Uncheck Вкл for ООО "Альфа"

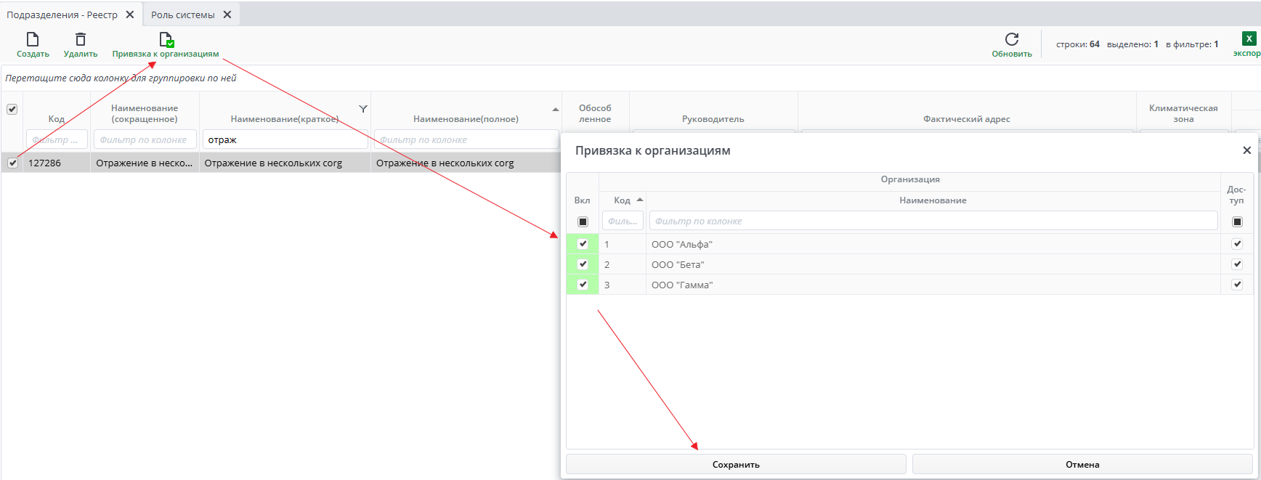pyautogui.click(x=583, y=244)
